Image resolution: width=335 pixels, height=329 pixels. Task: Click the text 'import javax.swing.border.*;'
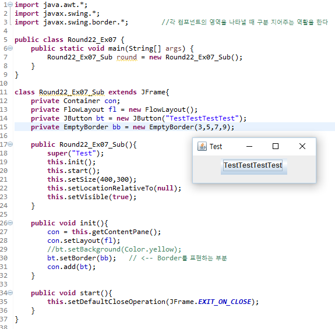[x=71, y=22]
